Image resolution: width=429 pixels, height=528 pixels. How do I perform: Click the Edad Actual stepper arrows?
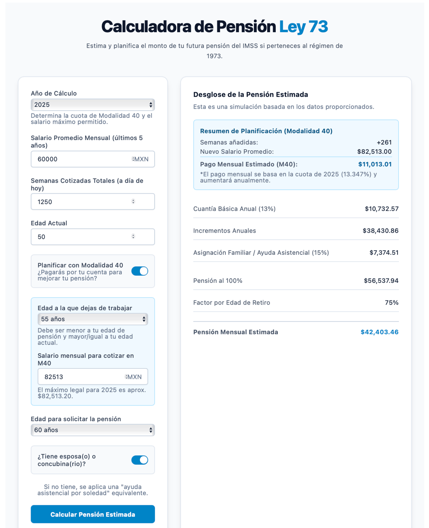point(133,237)
